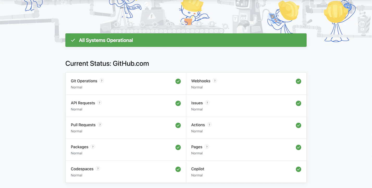Click the All Systems Operational banner text
372x188 pixels.
[106, 40]
